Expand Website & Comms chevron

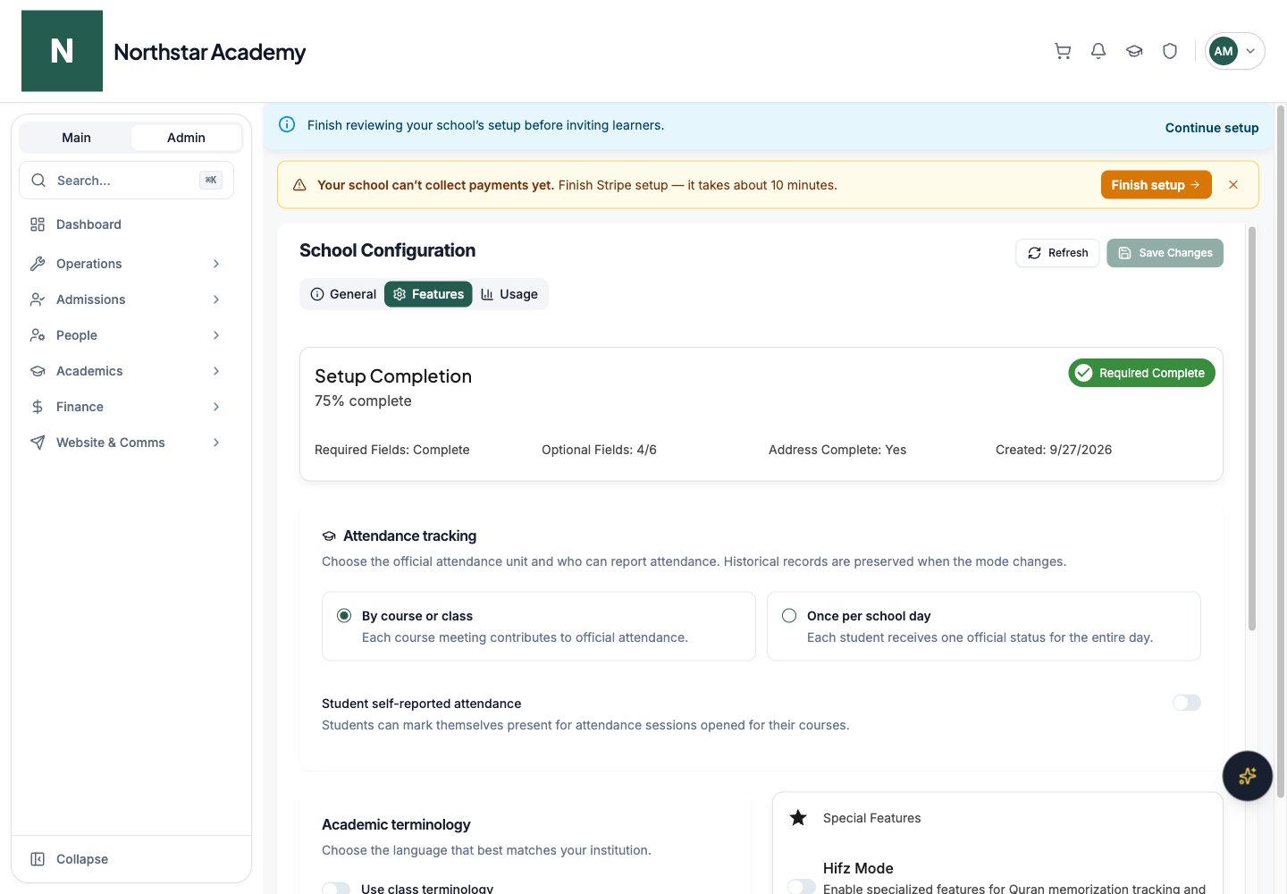[x=216, y=443]
